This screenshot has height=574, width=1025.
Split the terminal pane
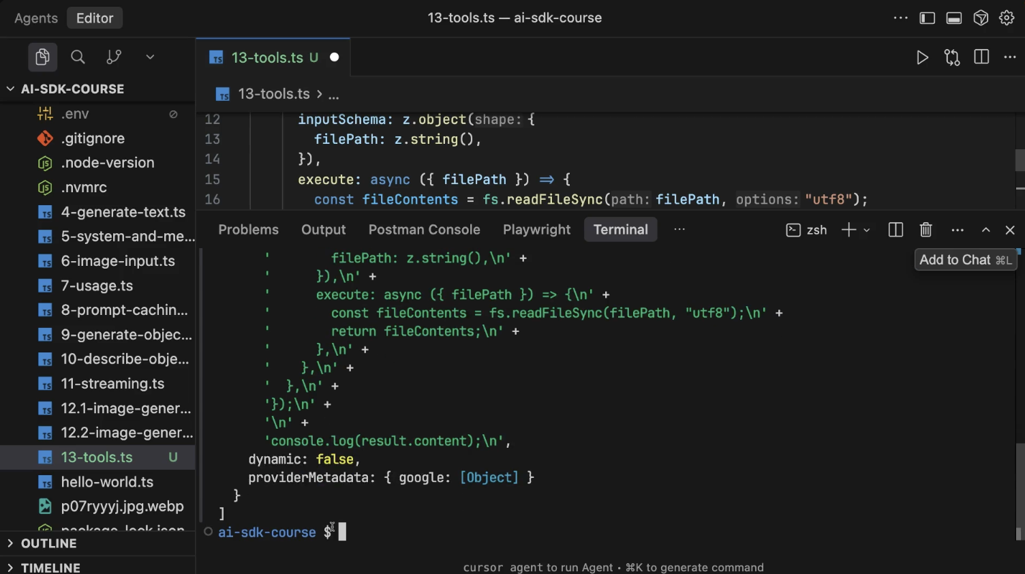tap(896, 230)
